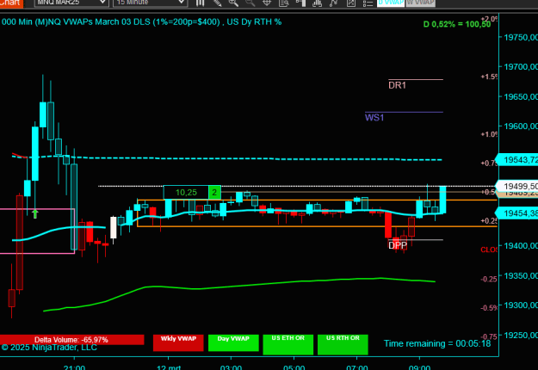Click the -0.25 percent level label
This screenshot has height=370, width=538.
(489, 279)
